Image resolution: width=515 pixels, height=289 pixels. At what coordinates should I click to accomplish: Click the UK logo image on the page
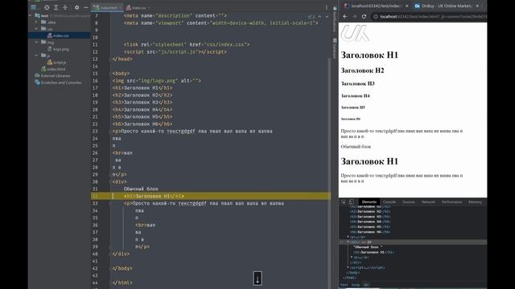(x=355, y=34)
